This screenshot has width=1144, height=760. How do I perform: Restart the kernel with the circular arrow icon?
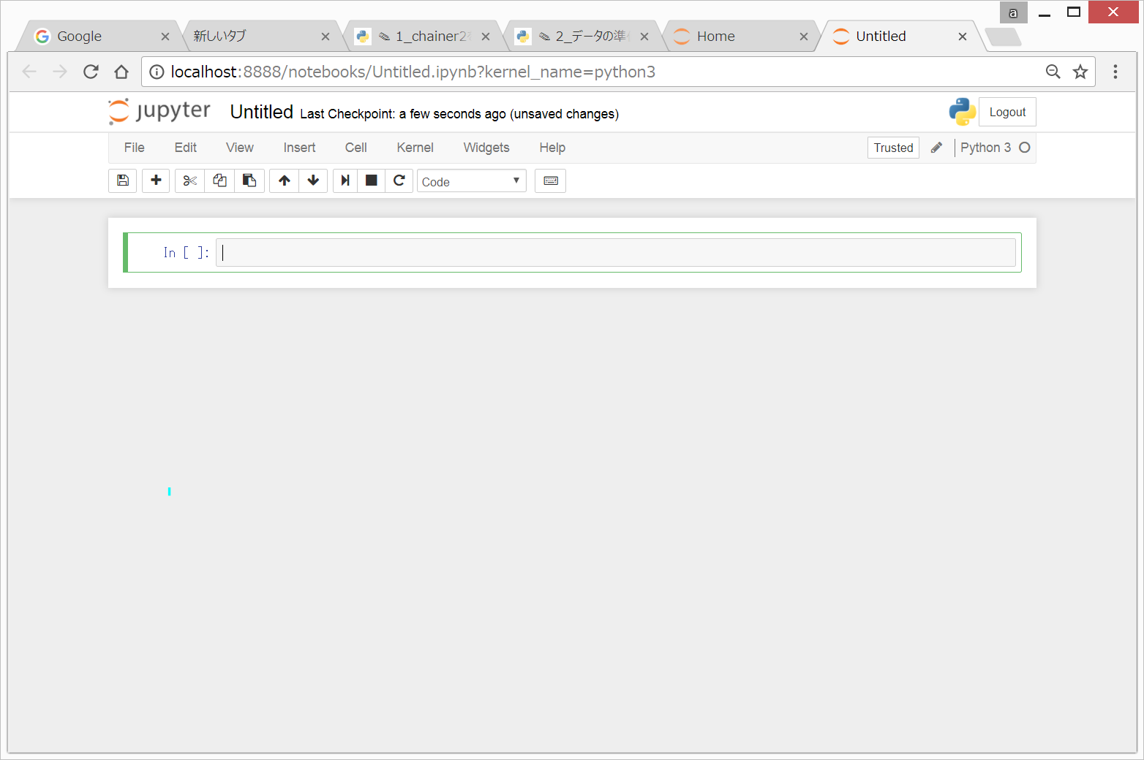[x=399, y=180]
